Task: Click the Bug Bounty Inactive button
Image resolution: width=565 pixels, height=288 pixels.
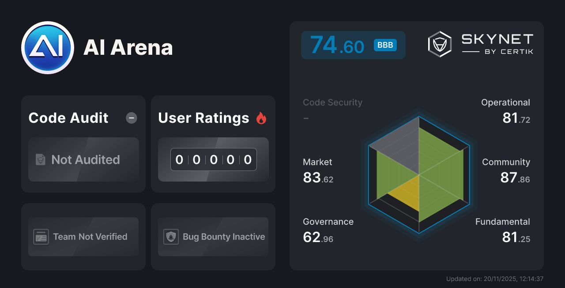Action: [x=213, y=237]
